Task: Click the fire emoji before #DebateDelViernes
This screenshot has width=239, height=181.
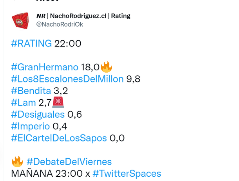Action: pyautogui.click(x=17, y=161)
